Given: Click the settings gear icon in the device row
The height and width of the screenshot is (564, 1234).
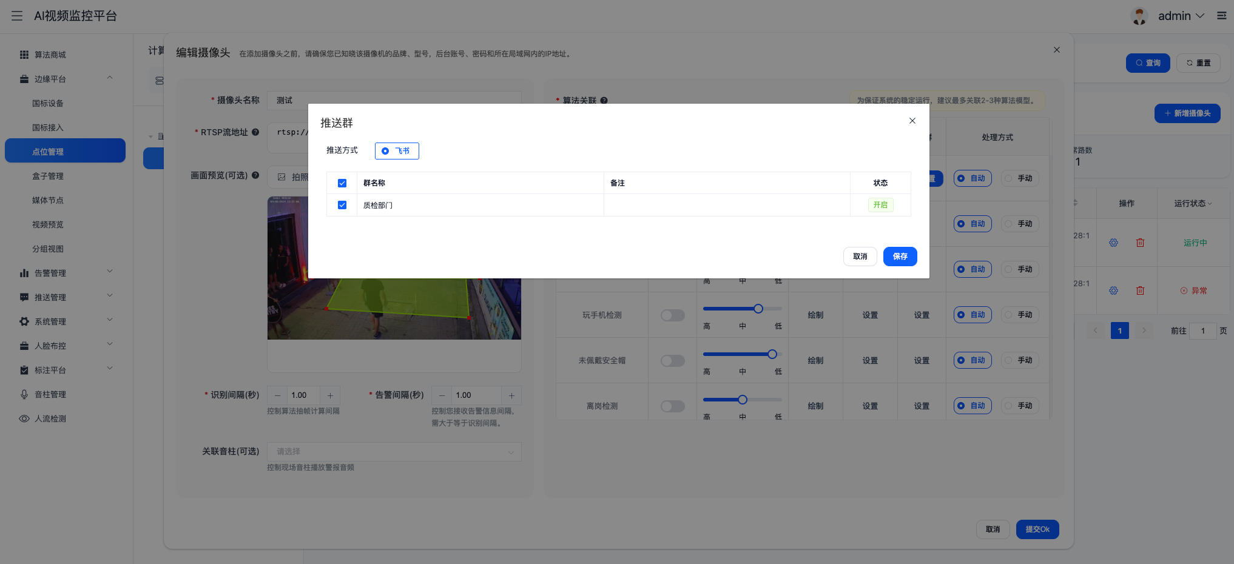Looking at the screenshot, I should pos(1113,242).
